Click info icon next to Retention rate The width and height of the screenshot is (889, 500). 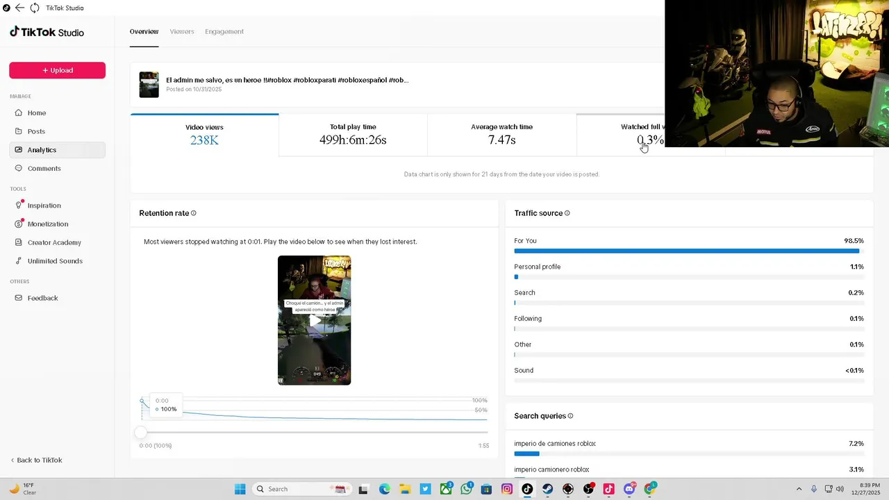194,213
